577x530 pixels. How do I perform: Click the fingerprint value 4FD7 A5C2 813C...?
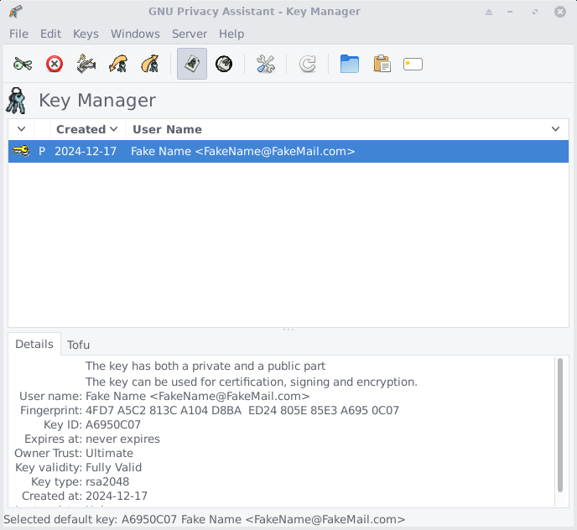click(x=242, y=410)
